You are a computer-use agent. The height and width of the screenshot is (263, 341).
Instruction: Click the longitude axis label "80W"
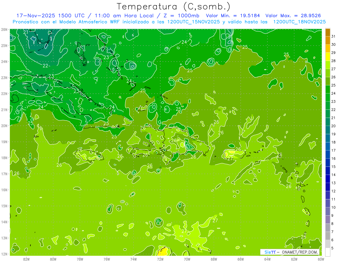pyautogui.click(x=53, y=259)
